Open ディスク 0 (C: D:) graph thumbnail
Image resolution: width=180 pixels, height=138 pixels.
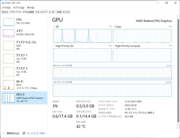pyautogui.click(x=8, y=45)
